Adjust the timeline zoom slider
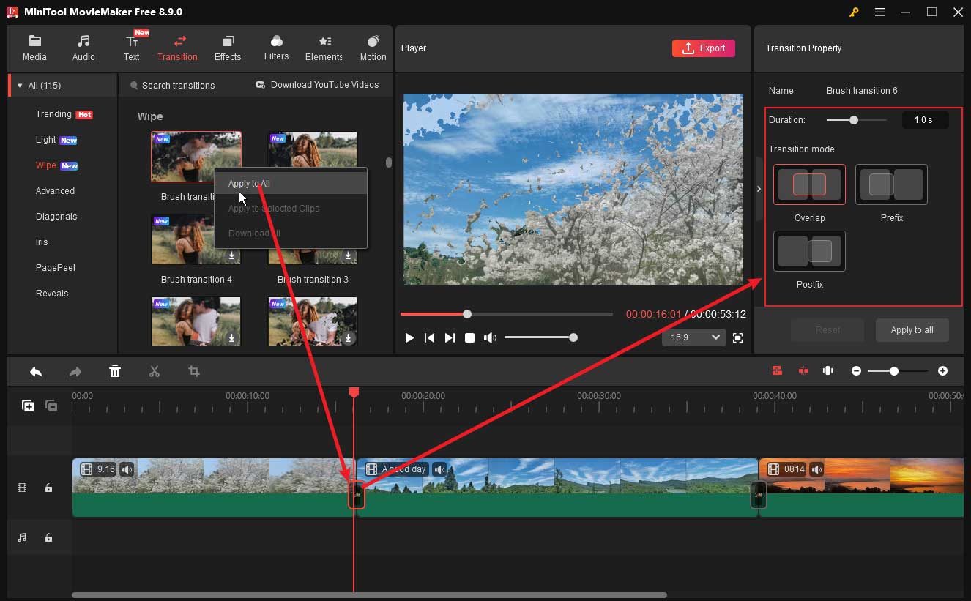The width and height of the screenshot is (971, 601). point(898,371)
